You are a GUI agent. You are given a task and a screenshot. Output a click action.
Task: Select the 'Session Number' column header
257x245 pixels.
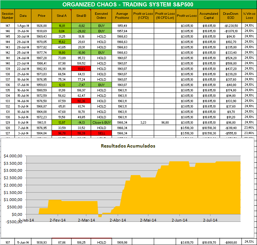pos(7,16)
